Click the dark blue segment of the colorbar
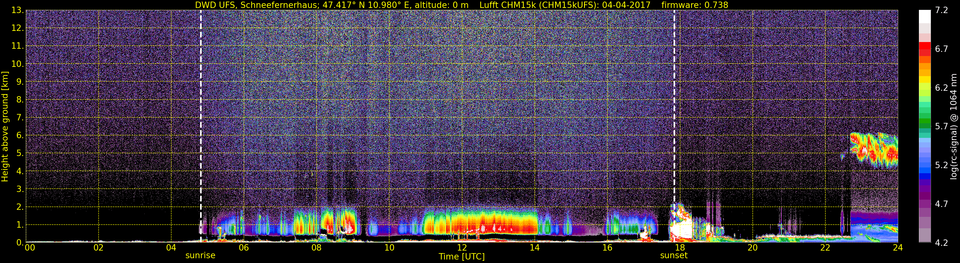The width and height of the screenshot is (960, 263). [x=925, y=177]
